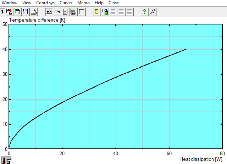This screenshot has width=227, height=164.
Task: Click the monitor screen icon
Action: point(73,12)
